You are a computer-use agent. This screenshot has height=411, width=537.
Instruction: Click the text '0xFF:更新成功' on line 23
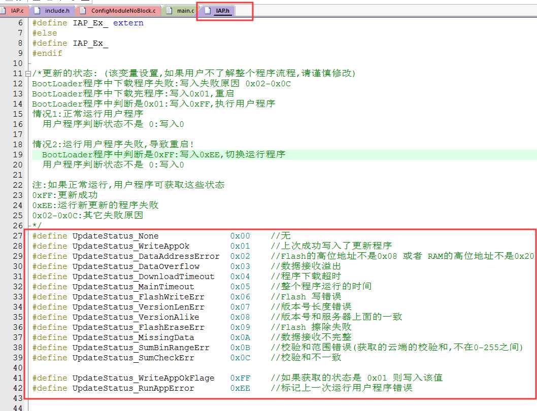coord(65,195)
